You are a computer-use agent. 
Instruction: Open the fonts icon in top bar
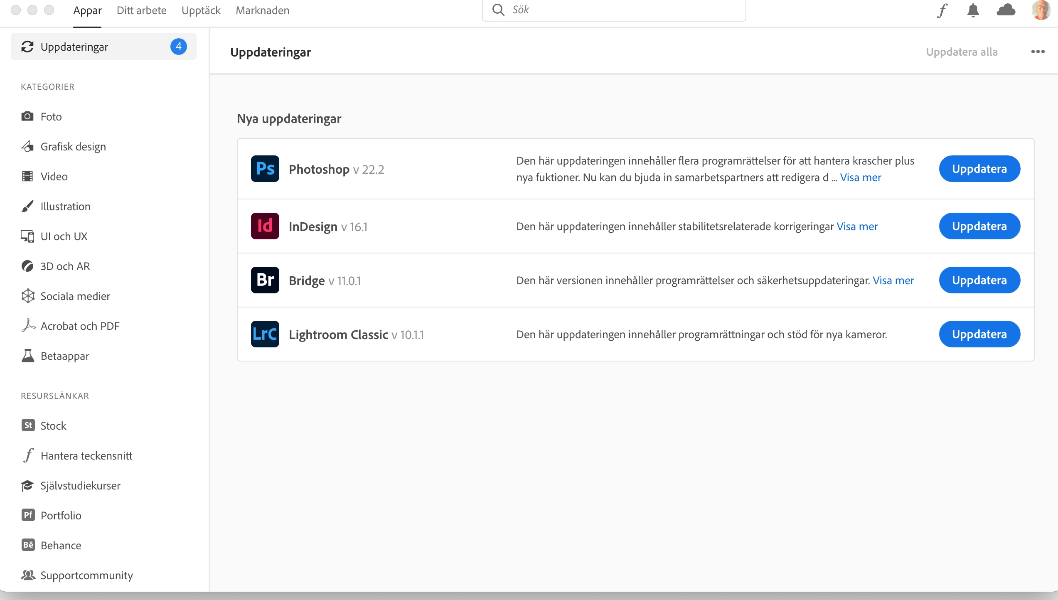point(942,10)
